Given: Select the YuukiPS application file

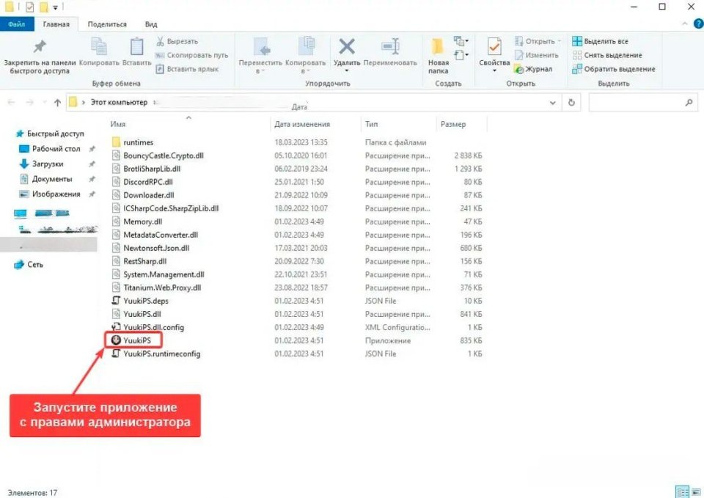Looking at the screenshot, I should tap(136, 341).
